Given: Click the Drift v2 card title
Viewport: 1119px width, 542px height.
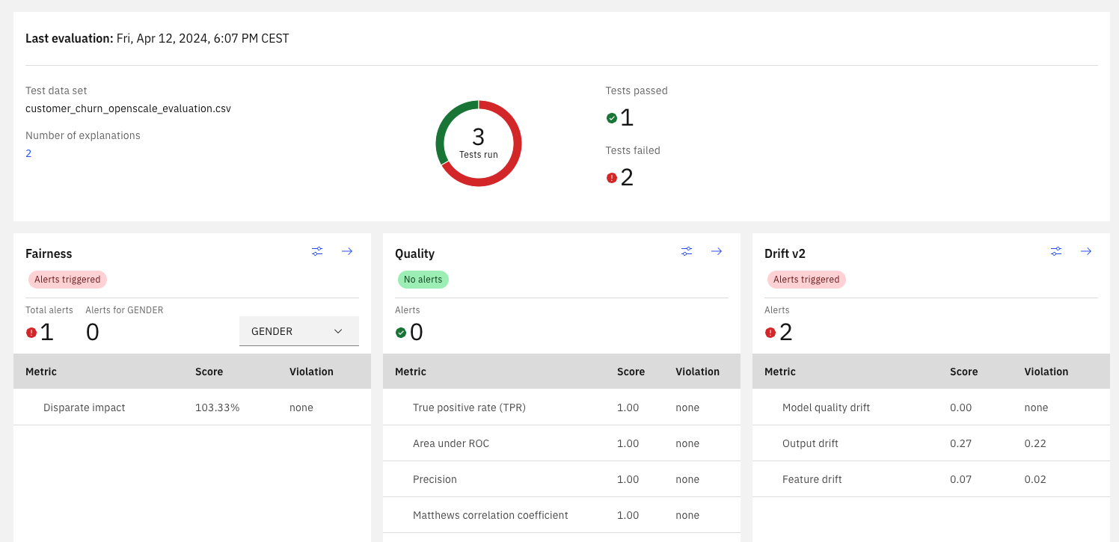Looking at the screenshot, I should pos(785,253).
